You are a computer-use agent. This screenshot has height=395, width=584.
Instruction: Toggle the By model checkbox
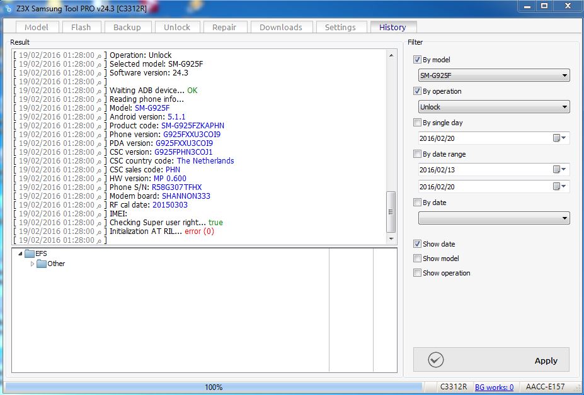pos(417,60)
